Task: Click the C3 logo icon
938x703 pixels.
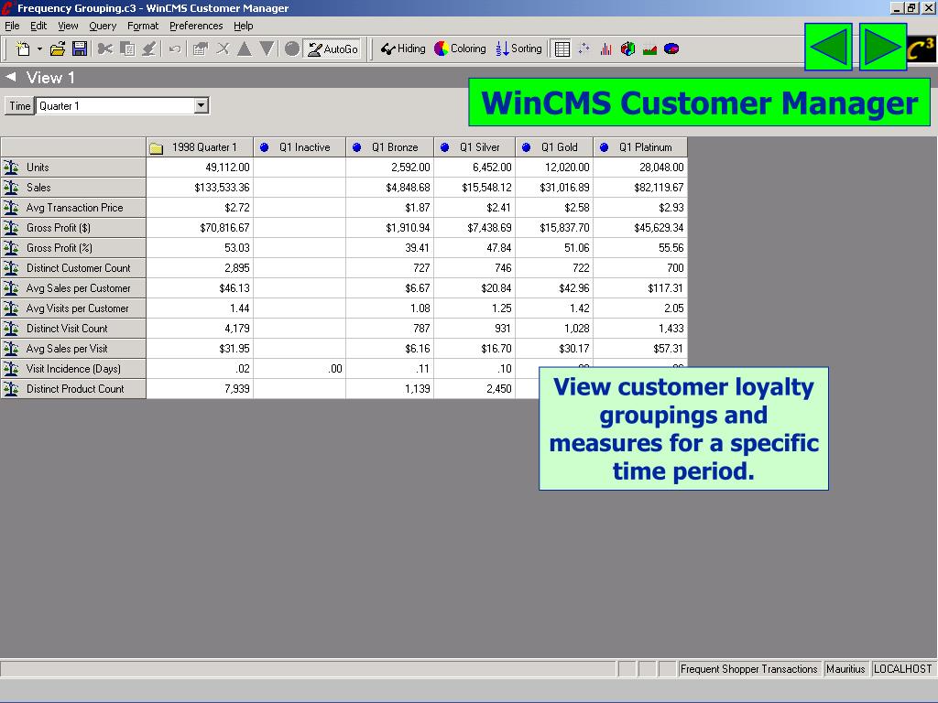Action: [x=921, y=49]
